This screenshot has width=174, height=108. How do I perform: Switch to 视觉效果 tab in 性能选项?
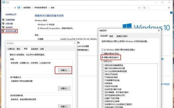pyautogui.click(x=104, y=36)
